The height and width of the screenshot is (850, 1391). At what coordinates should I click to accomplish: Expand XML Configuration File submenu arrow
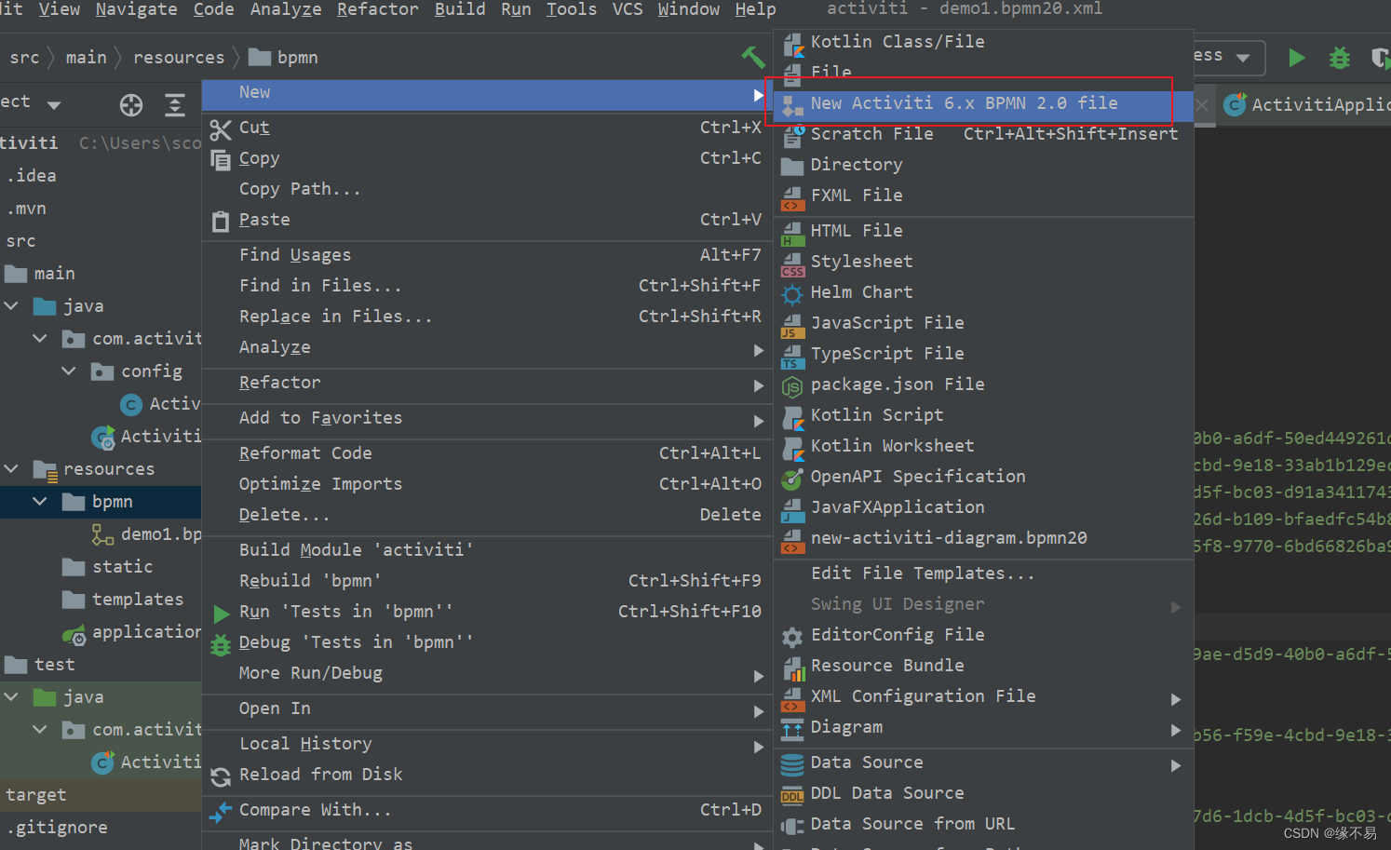pos(1176,699)
